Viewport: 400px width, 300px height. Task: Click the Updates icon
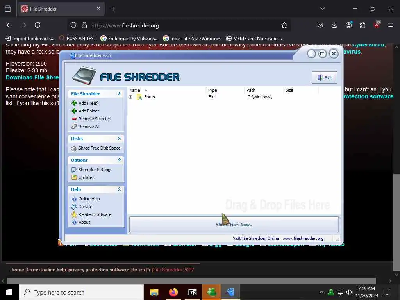click(x=74, y=177)
